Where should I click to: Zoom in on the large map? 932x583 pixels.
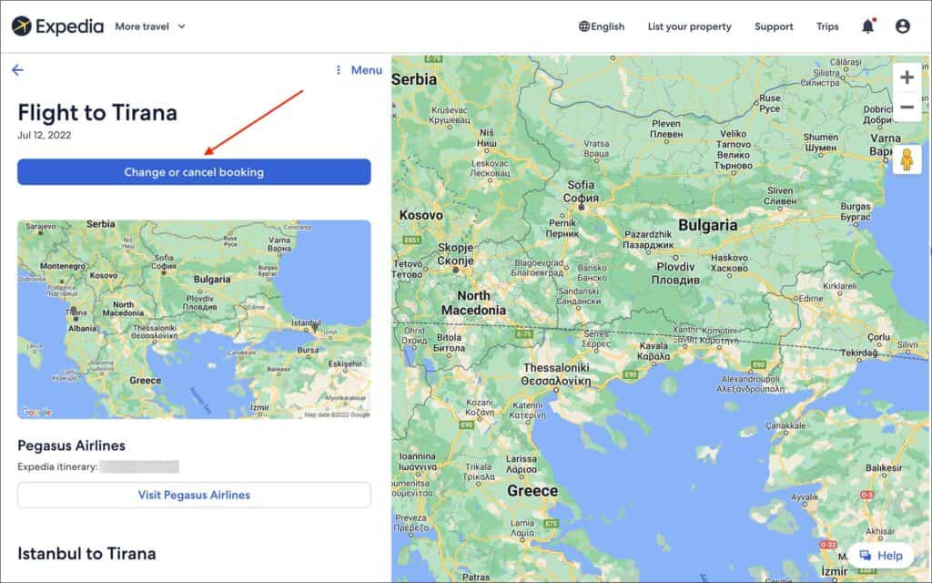tap(907, 77)
